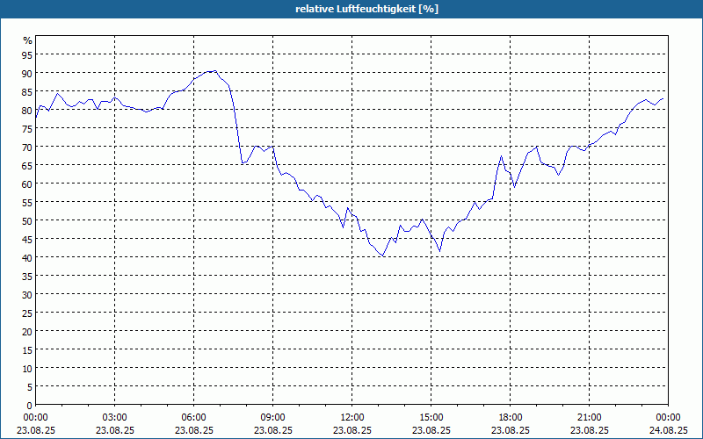
Task: Select y-axis tick label '50'
Action: (x=27, y=221)
